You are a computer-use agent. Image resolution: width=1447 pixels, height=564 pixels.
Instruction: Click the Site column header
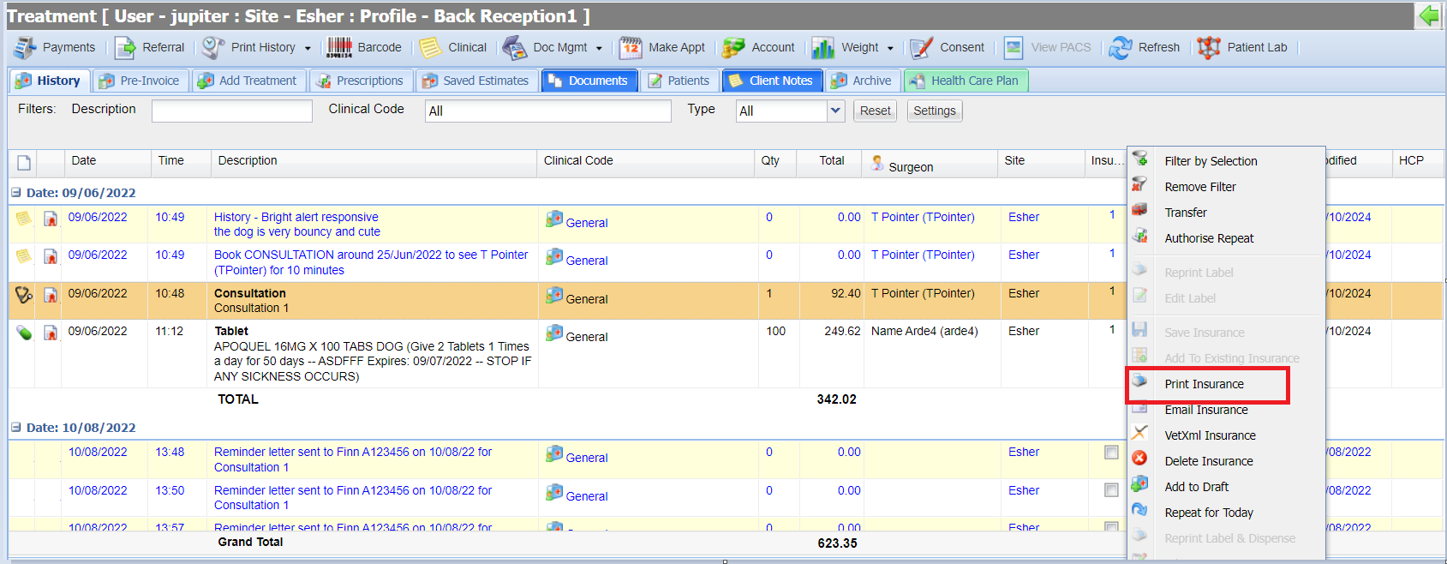[x=1042, y=162]
